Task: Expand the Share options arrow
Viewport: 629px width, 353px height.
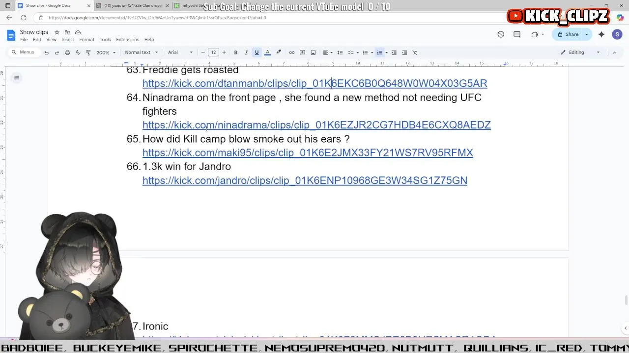Action: tap(586, 34)
